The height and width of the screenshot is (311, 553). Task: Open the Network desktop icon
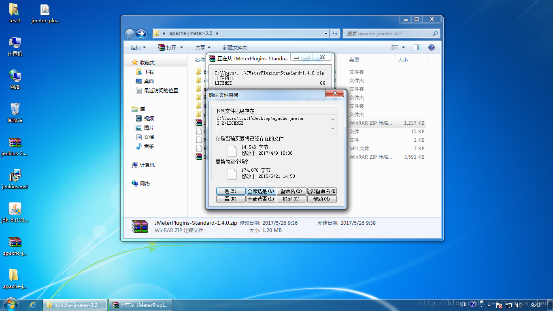(15, 80)
